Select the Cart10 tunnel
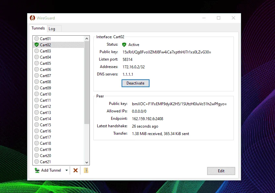The height and width of the screenshot is (193, 275). point(58,94)
